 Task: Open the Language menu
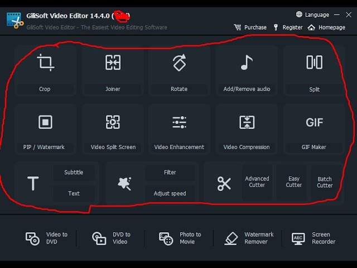[312, 15]
